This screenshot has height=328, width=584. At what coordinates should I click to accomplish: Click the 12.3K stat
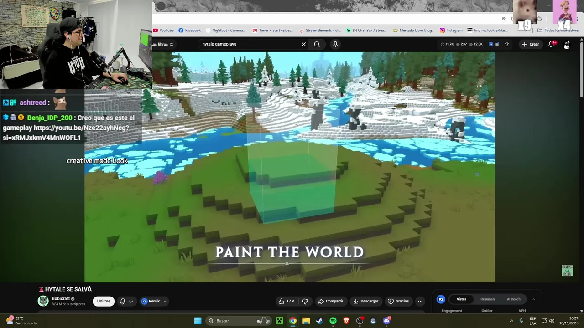pyautogui.click(x=476, y=44)
